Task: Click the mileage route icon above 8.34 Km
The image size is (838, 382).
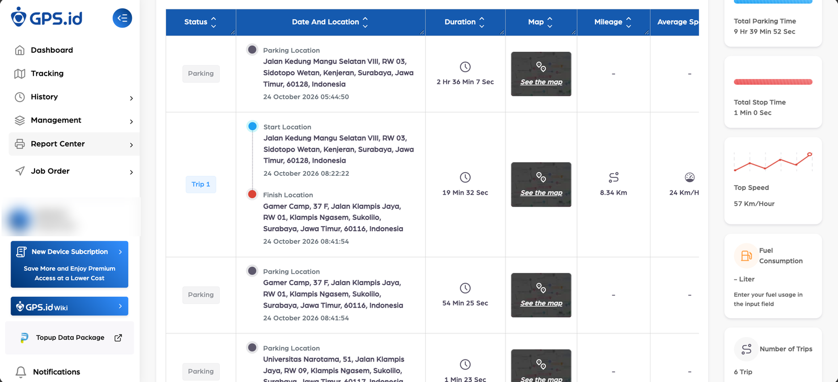Action: coord(614,177)
